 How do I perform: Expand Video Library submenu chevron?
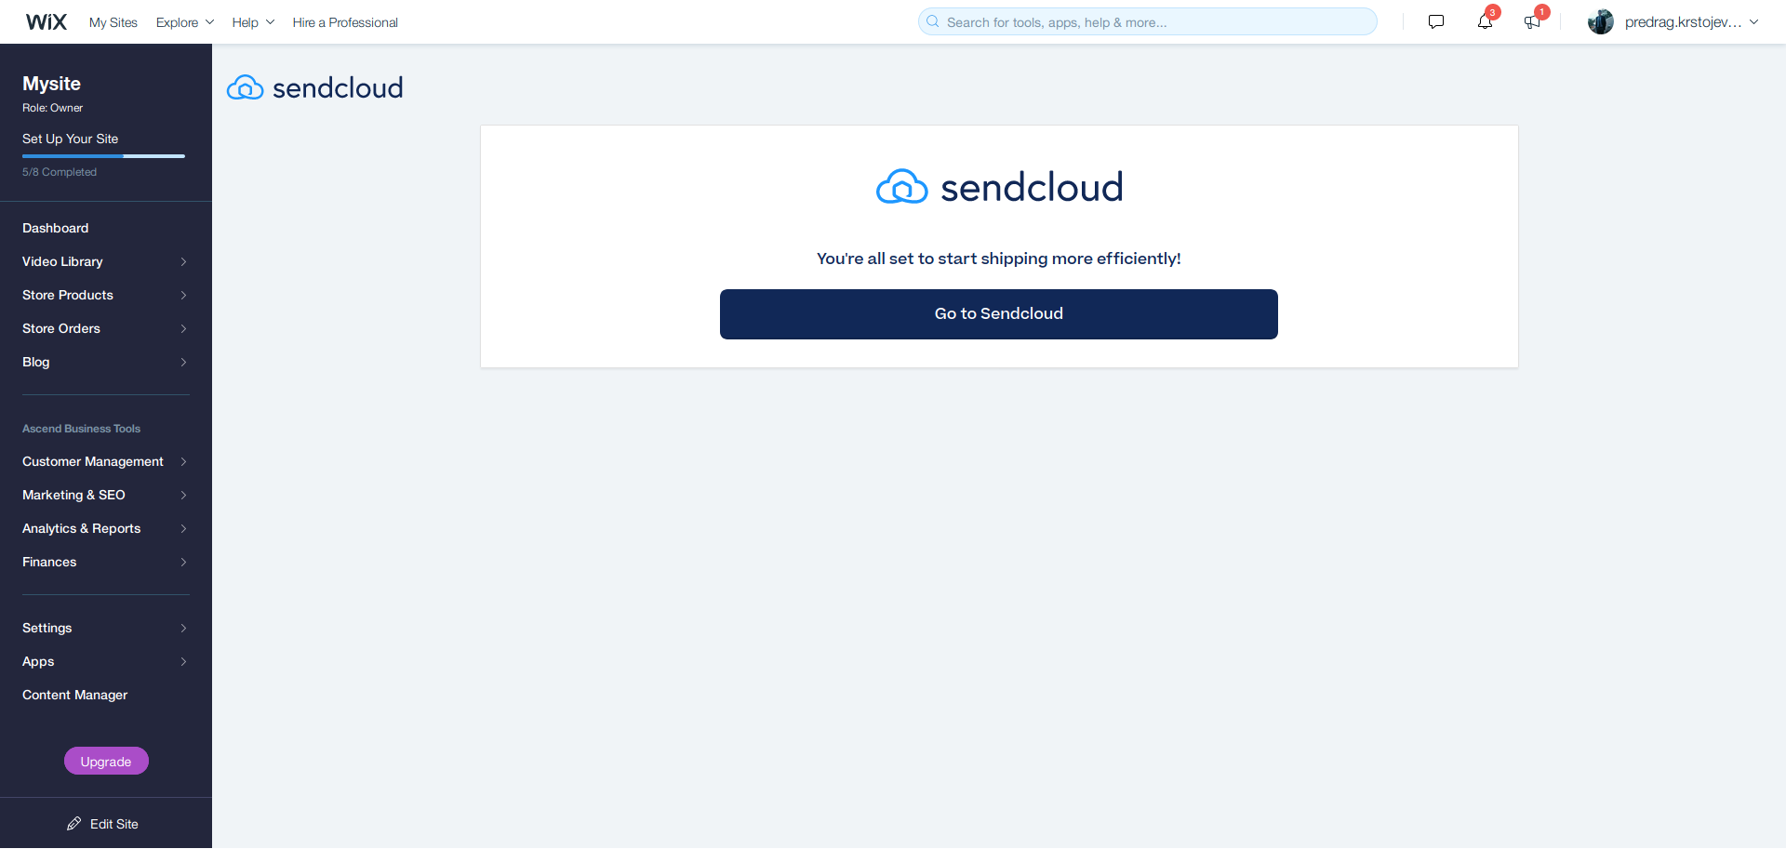coord(183,262)
